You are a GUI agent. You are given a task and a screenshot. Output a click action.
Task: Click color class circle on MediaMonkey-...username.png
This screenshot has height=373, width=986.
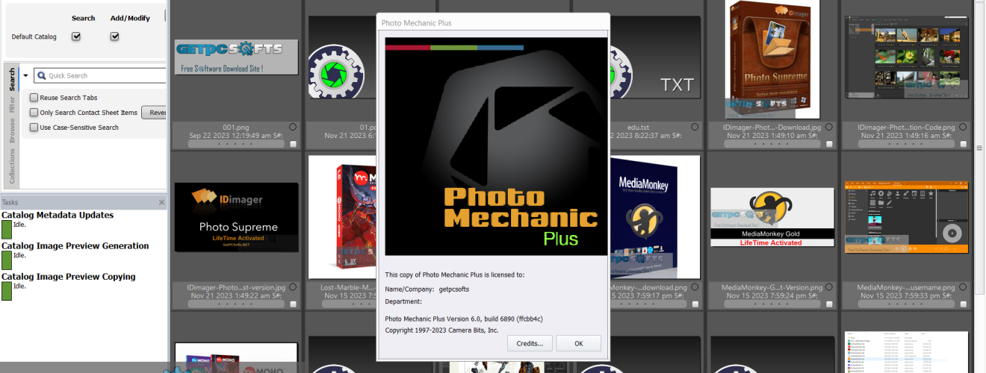pyautogui.click(x=964, y=286)
